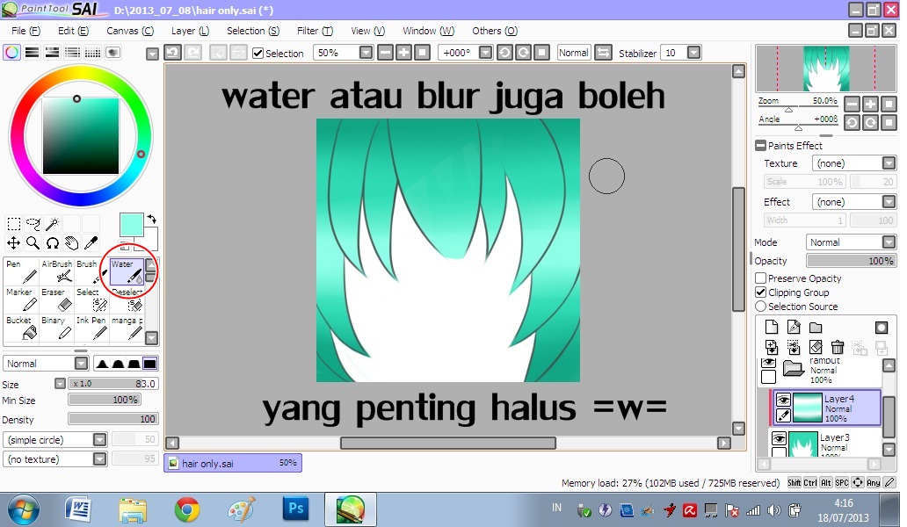Open the Effect (none) dropdown

tap(889, 202)
